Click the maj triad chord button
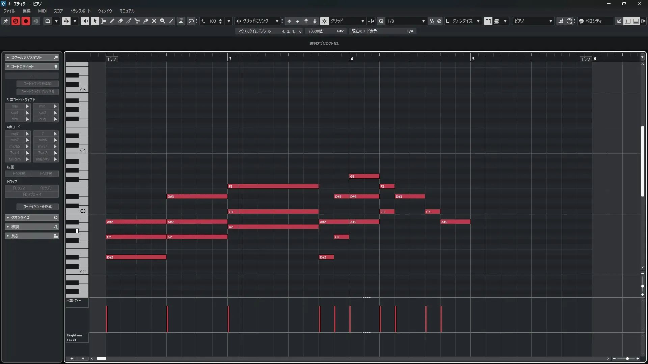648x364 pixels. point(15,106)
